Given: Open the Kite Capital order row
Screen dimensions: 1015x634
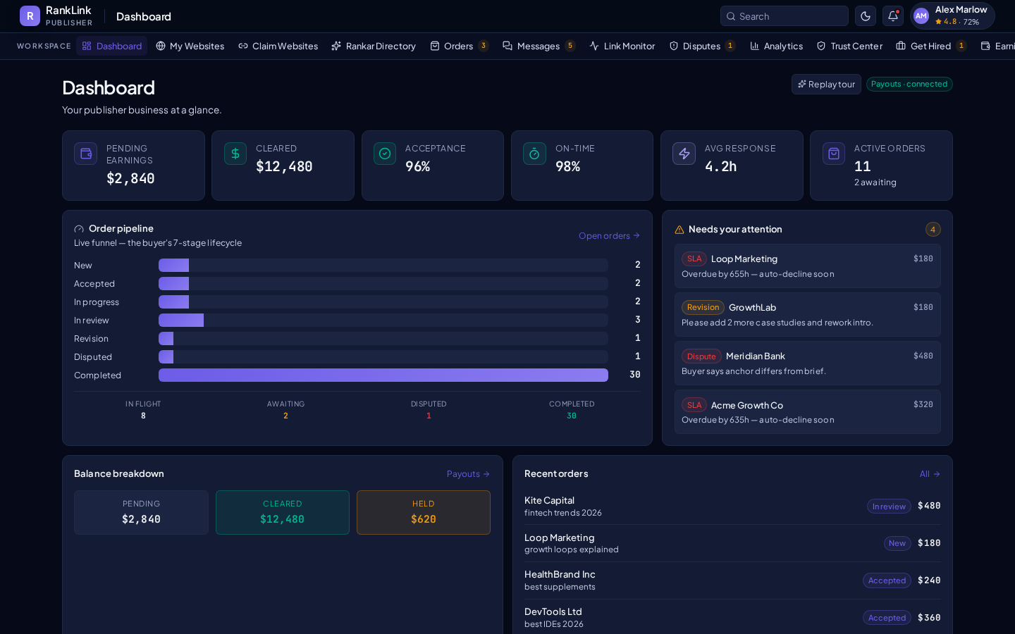Looking at the screenshot, I should coord(732,506).
